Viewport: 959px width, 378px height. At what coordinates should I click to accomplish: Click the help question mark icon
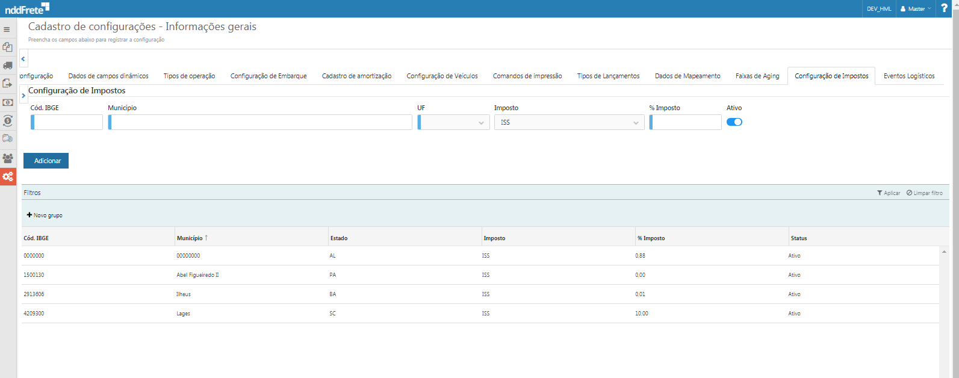point(944,8)
